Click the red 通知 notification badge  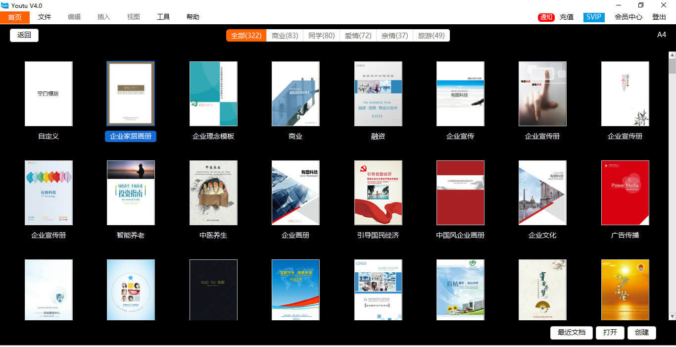(x=546, y=17)
